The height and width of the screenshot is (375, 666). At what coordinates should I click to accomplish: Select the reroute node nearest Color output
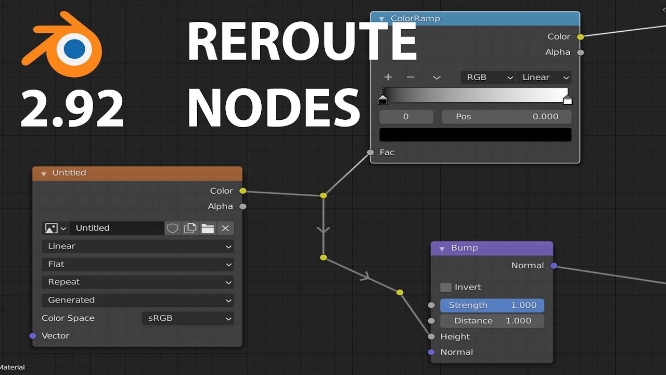(x=324, y=195)
